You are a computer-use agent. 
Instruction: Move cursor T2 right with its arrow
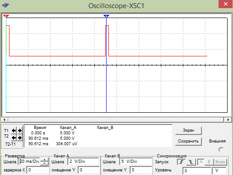20,138
